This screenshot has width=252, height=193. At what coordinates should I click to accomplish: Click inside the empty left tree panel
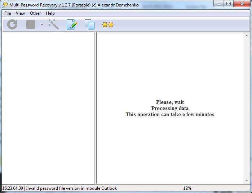pos(48,108)
